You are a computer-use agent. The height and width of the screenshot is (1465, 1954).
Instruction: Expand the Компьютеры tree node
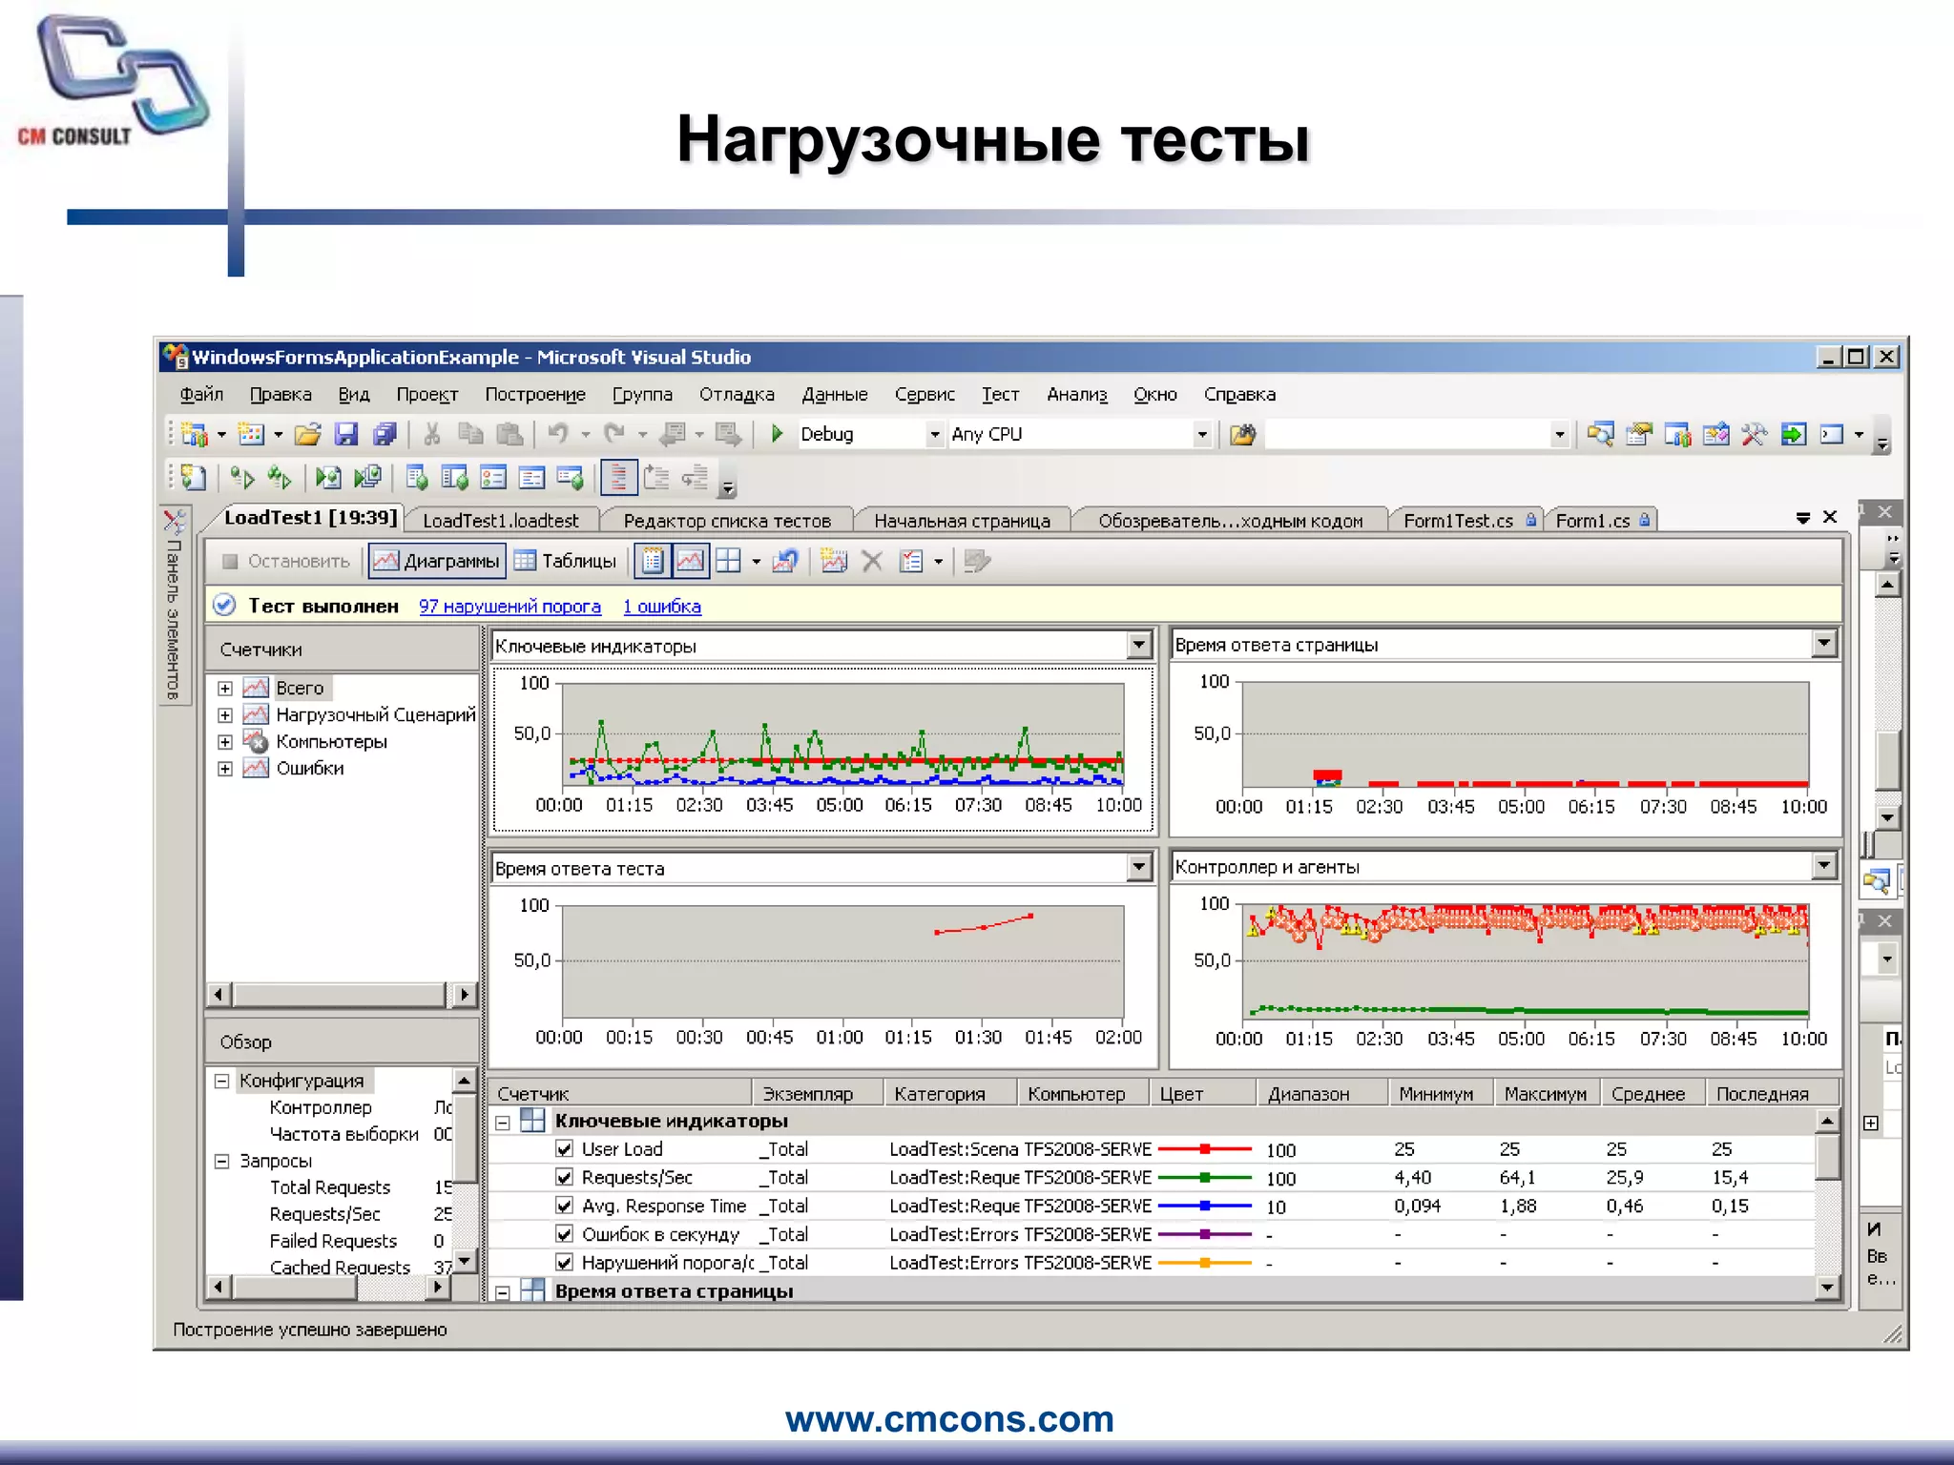point(225,742)
